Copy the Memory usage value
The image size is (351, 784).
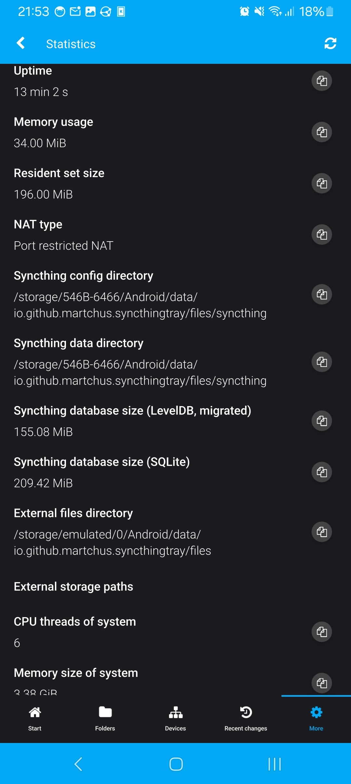pyautogui.click(x=321, y=132)
